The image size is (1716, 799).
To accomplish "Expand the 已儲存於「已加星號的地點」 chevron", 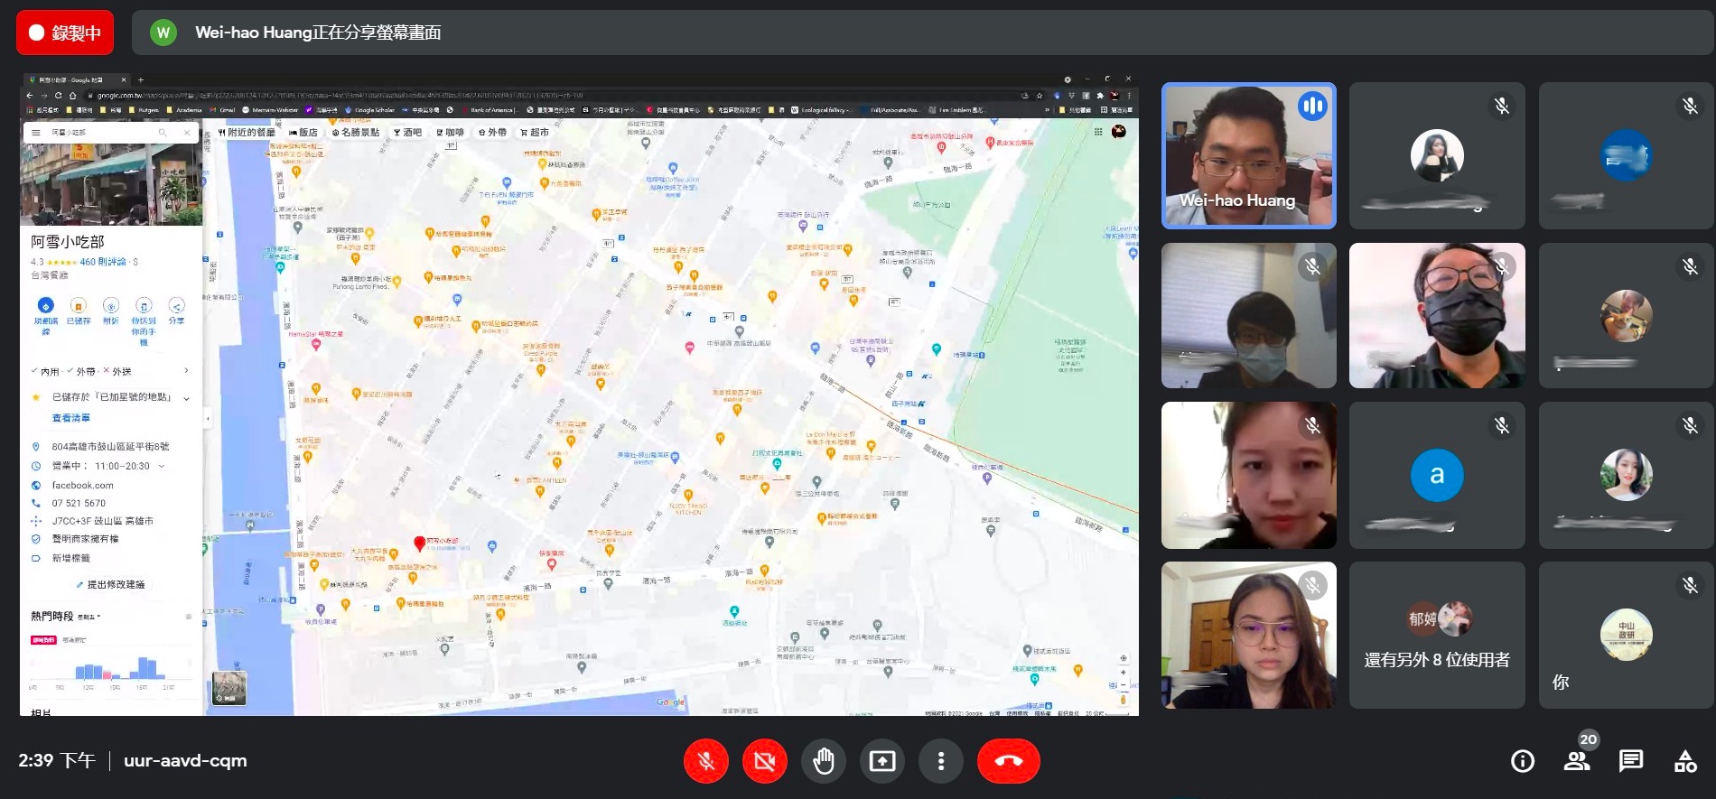I will click(187, 398).
